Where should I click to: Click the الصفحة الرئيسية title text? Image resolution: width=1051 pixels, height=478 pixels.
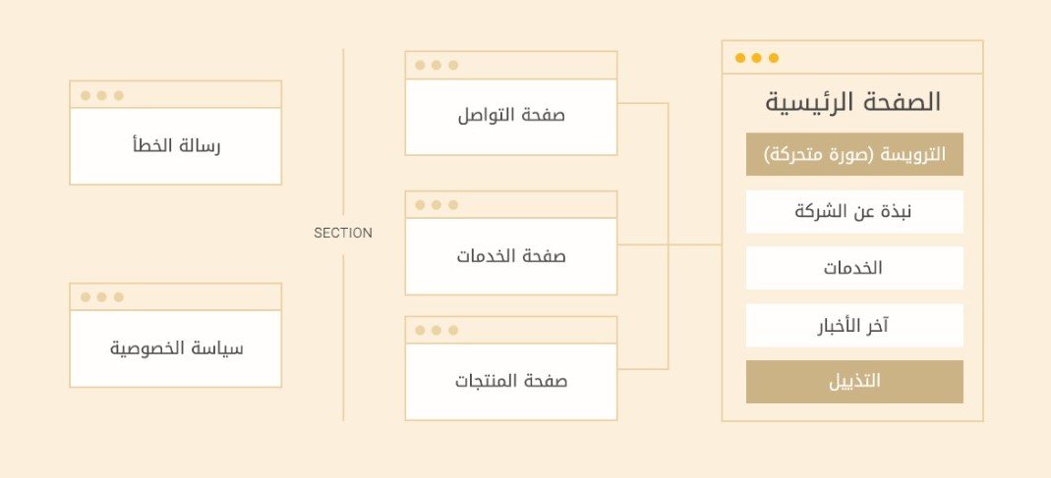click(852, 102)
